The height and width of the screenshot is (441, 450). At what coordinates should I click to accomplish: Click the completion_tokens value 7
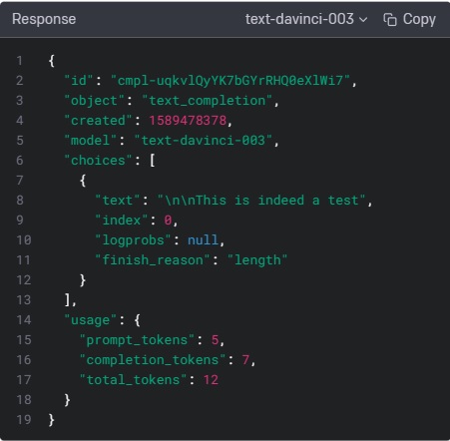pyautogui.click(x=245, y=360)
